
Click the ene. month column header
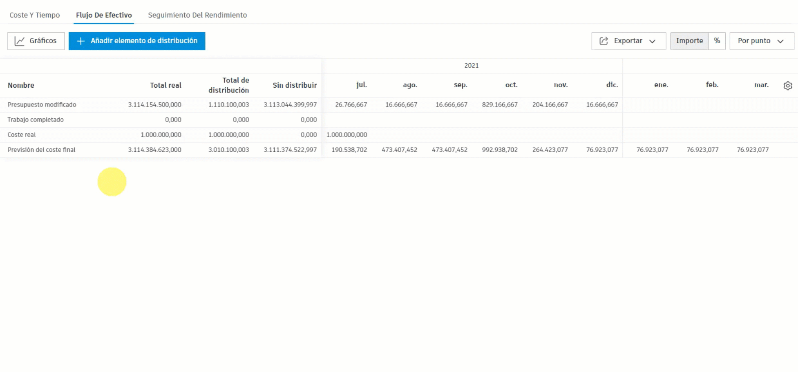pos(661,85)
